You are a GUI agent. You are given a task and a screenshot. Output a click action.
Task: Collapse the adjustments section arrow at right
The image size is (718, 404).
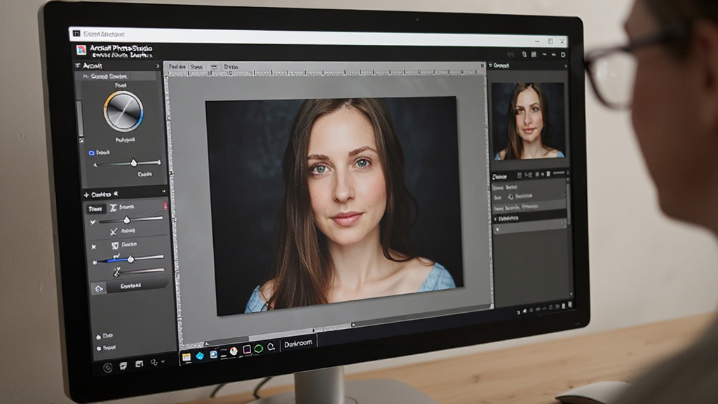point(163,191)
